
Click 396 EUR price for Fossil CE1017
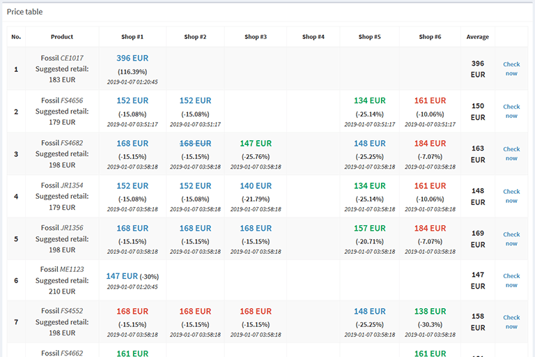[132, 58]
